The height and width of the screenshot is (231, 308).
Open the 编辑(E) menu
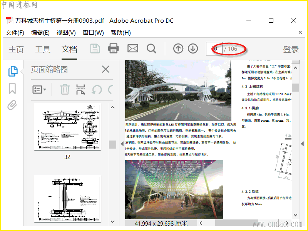40,33
